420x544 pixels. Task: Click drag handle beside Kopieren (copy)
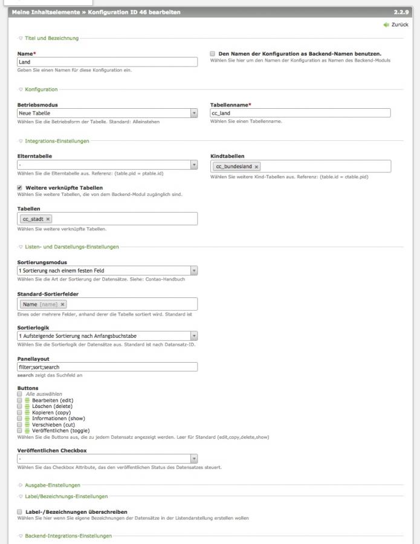[27, 412]
